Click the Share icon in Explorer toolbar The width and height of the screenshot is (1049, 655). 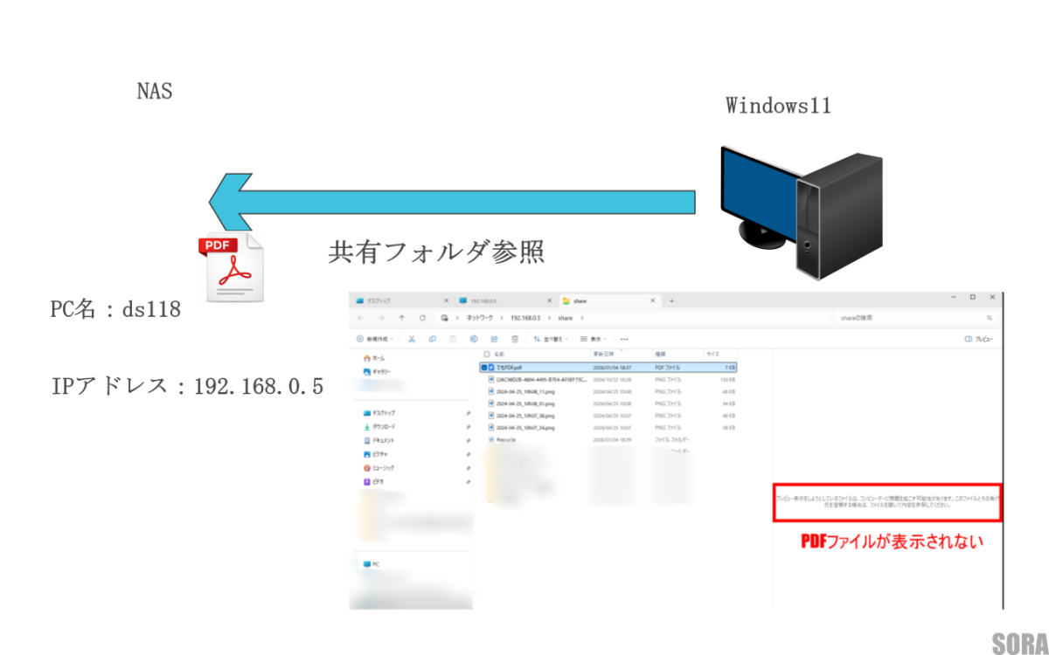click(x=494, y=339)
